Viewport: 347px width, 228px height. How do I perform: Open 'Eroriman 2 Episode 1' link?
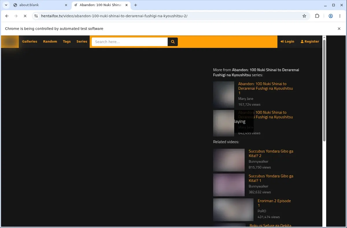coord(274,203)
